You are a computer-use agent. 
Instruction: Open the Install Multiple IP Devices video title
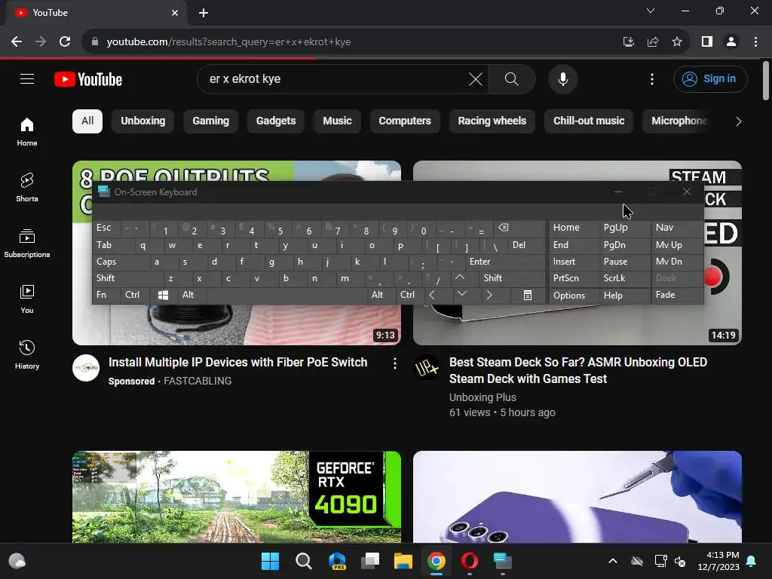pos(237,363)
